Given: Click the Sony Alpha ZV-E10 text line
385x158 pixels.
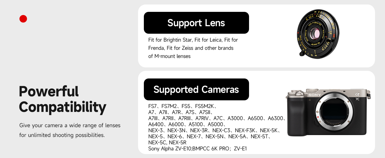Looking at the screenshot, I should (x=197, y=149).
